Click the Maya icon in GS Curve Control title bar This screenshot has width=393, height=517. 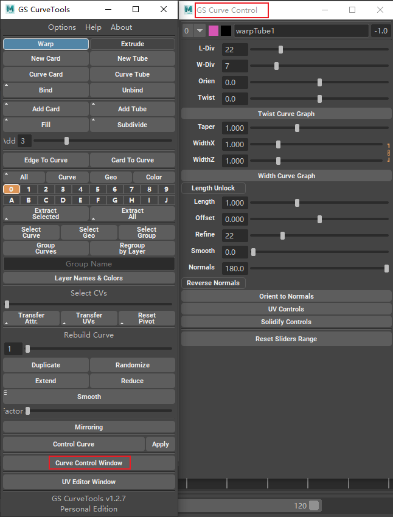pos(188,10)
